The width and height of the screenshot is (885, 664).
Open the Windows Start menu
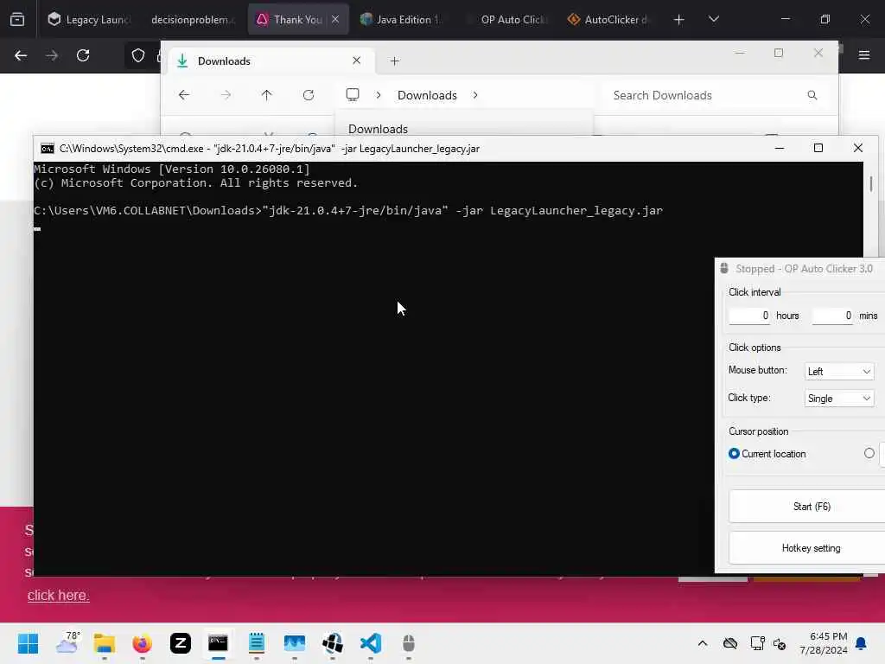(x=29, y=643)
